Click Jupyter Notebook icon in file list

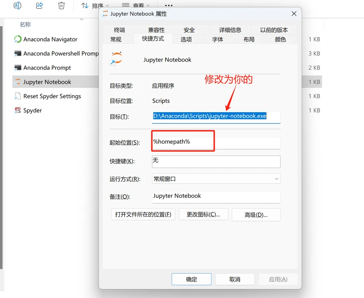[x=18, y=82]
